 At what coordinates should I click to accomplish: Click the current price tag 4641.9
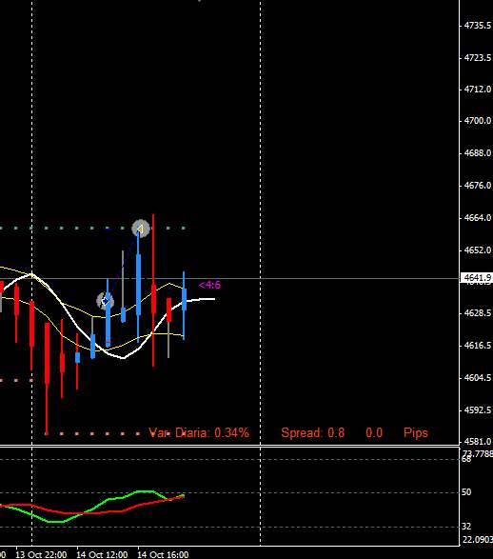477,278
